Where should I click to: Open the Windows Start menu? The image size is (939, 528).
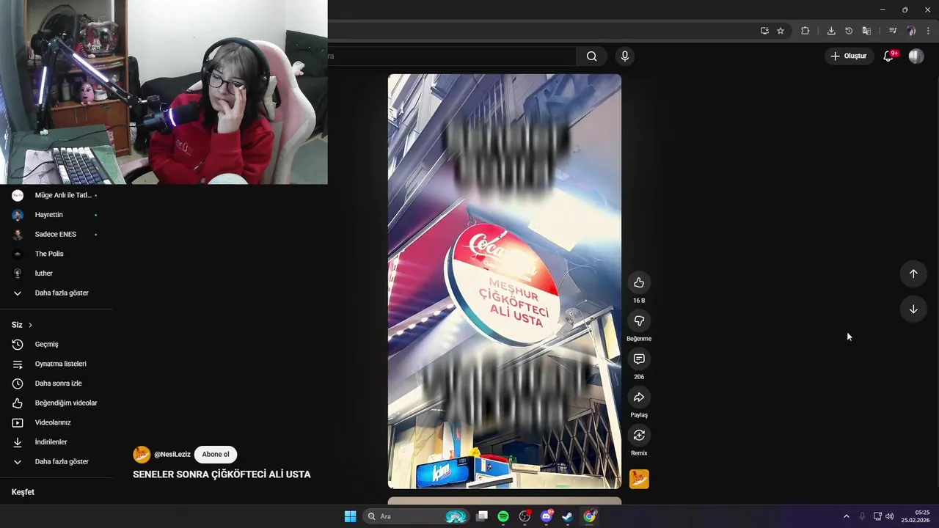(350, 516)
